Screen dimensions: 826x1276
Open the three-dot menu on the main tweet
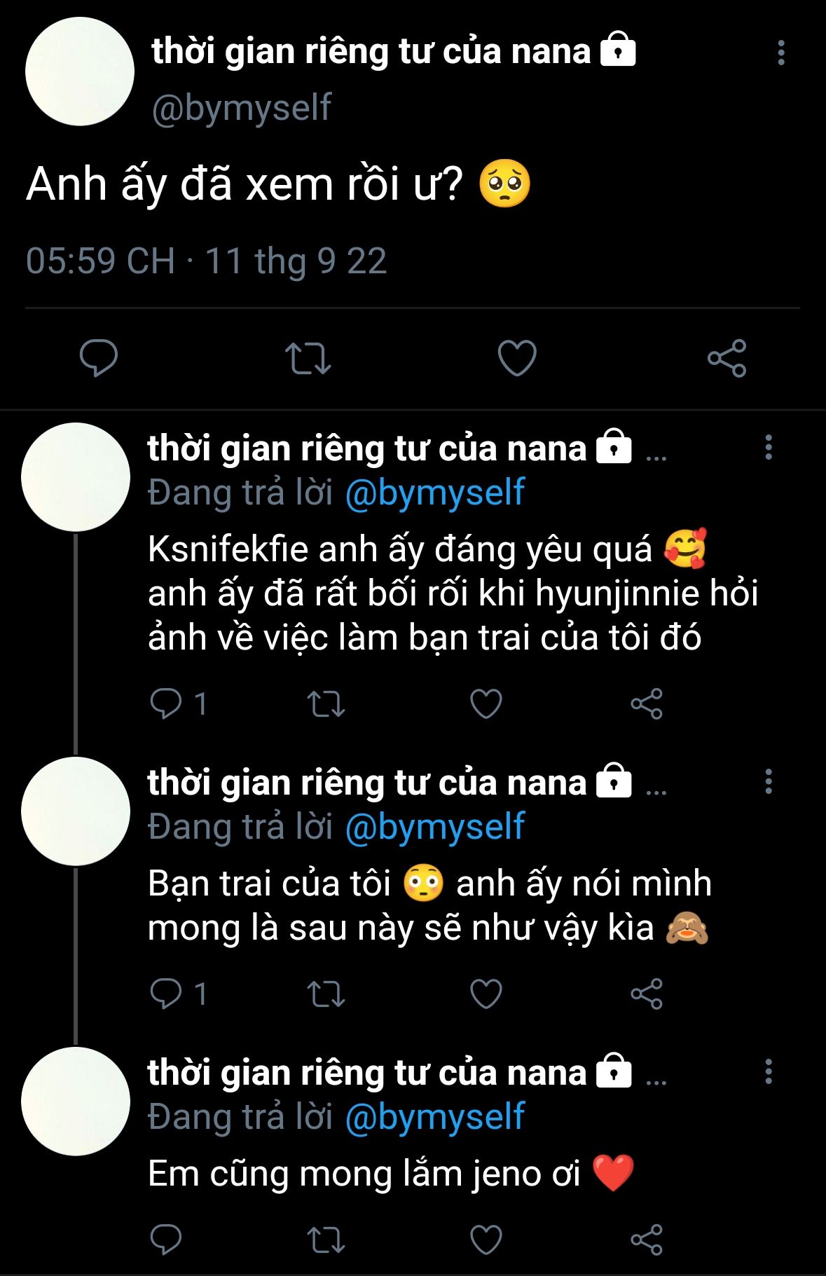coord(781,53)
